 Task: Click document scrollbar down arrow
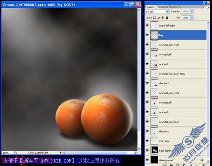(x=139, y=149)
